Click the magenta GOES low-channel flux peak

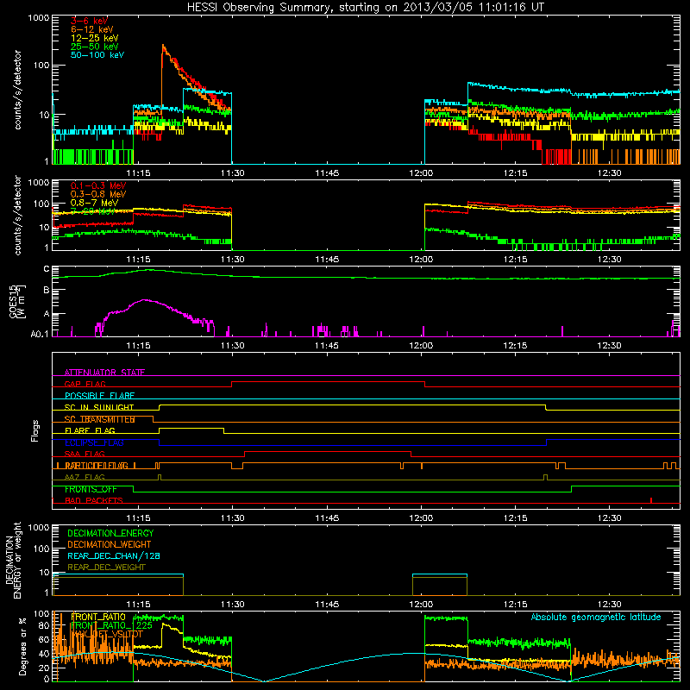point(144,300)
